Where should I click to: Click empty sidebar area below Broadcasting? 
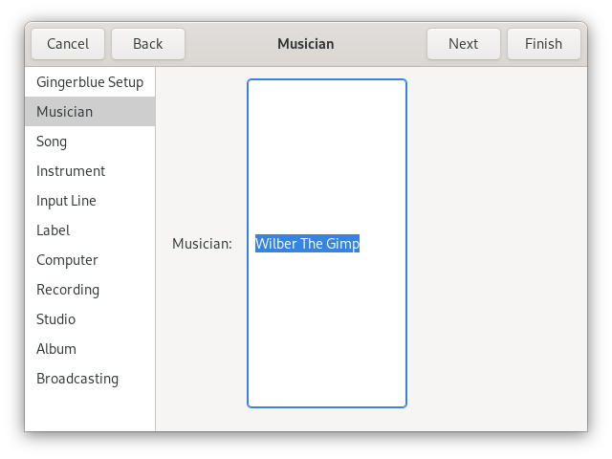(x=90, y=411)
